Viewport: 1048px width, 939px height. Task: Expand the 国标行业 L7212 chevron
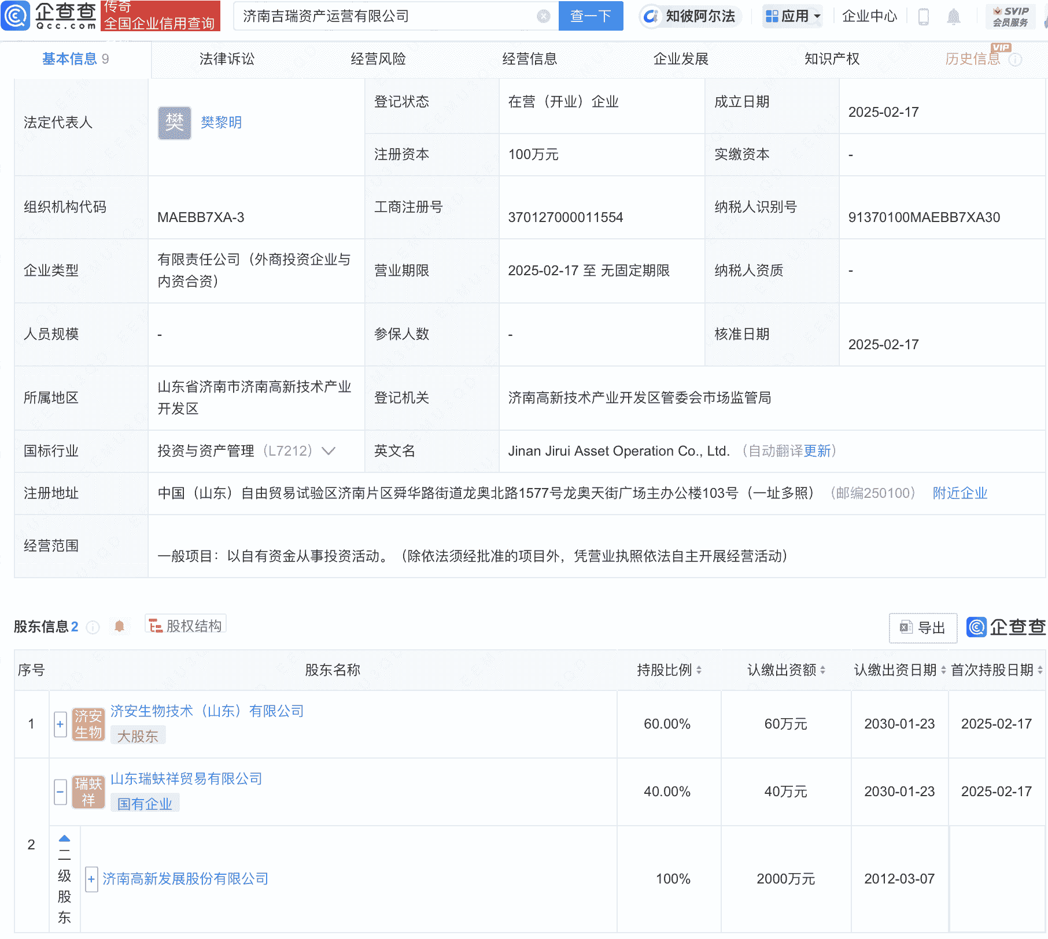(328, 452)
